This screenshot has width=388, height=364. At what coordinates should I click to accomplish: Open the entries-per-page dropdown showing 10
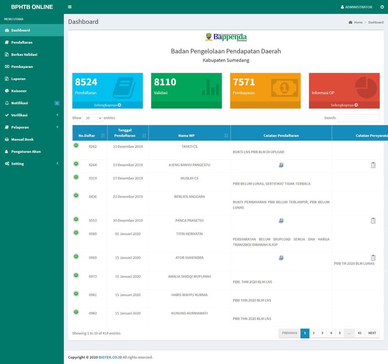point(92,117)
